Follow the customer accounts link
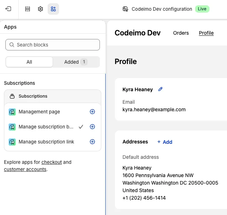 25,169
